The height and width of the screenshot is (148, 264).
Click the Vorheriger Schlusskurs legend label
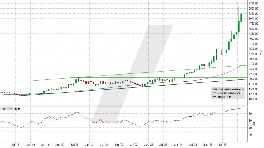pos(228,93)
